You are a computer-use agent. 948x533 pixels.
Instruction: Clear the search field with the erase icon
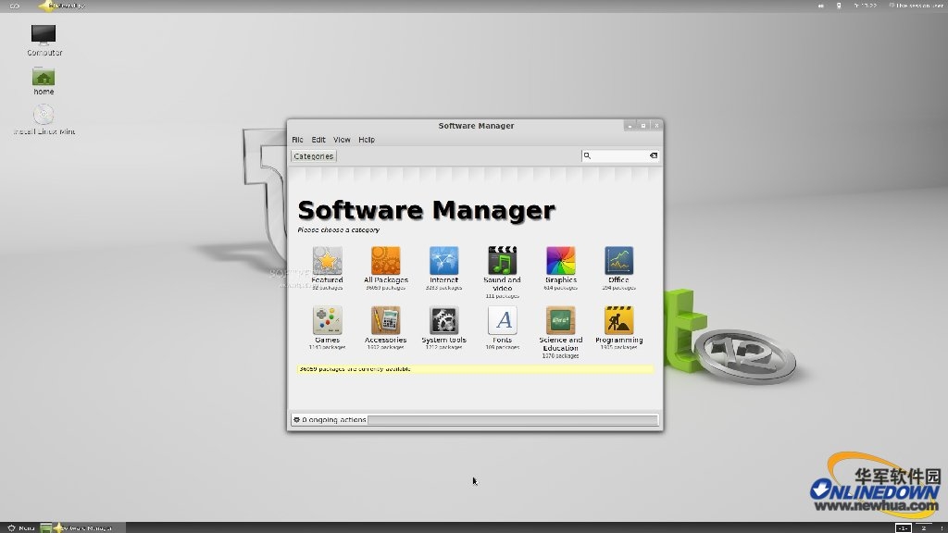(654, 155)
